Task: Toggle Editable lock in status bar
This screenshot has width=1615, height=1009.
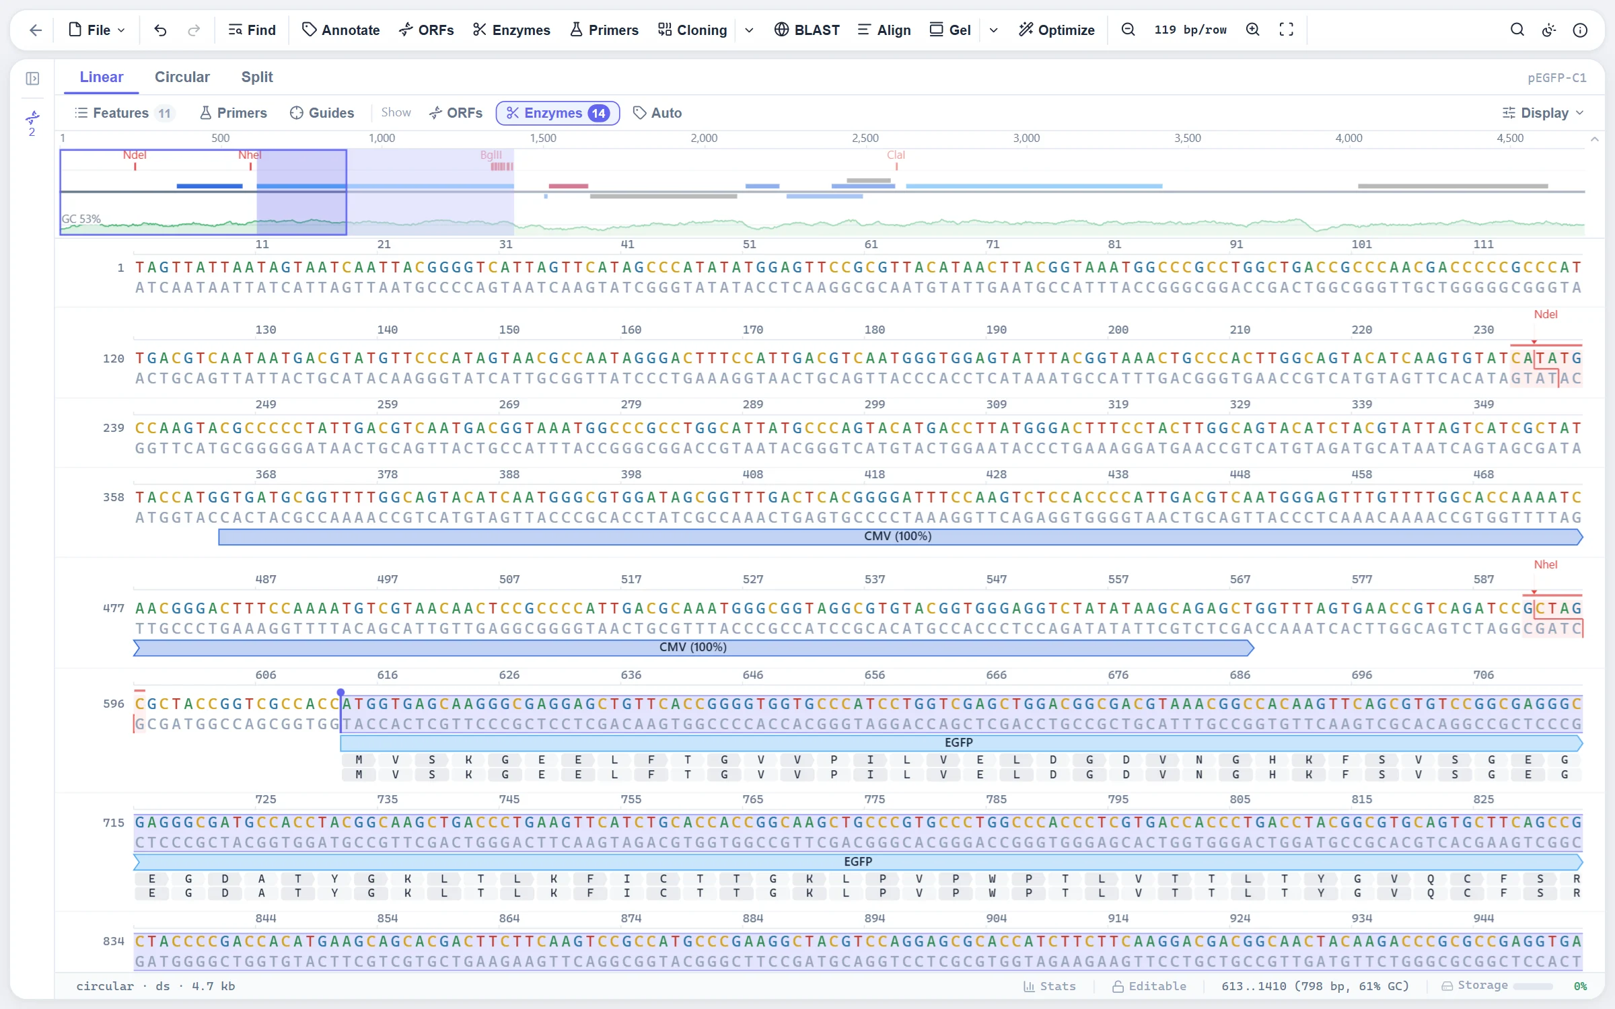Action: click(x=1149, y=986)
